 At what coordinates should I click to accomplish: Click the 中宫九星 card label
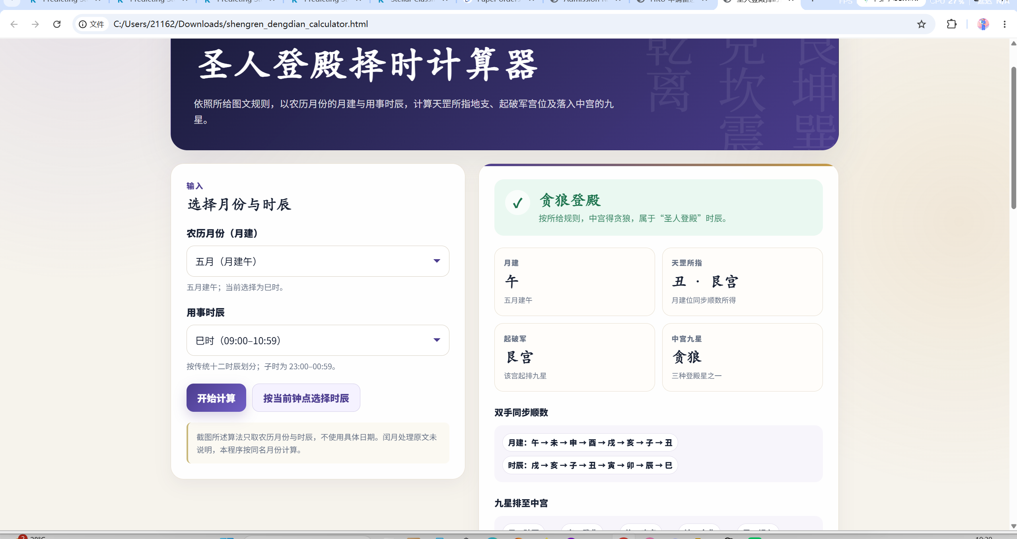(686, 339)
